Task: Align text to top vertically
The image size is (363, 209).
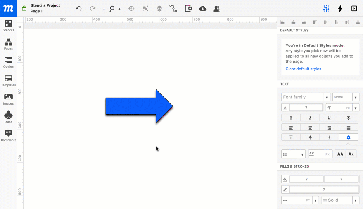Action: point(291,137)
